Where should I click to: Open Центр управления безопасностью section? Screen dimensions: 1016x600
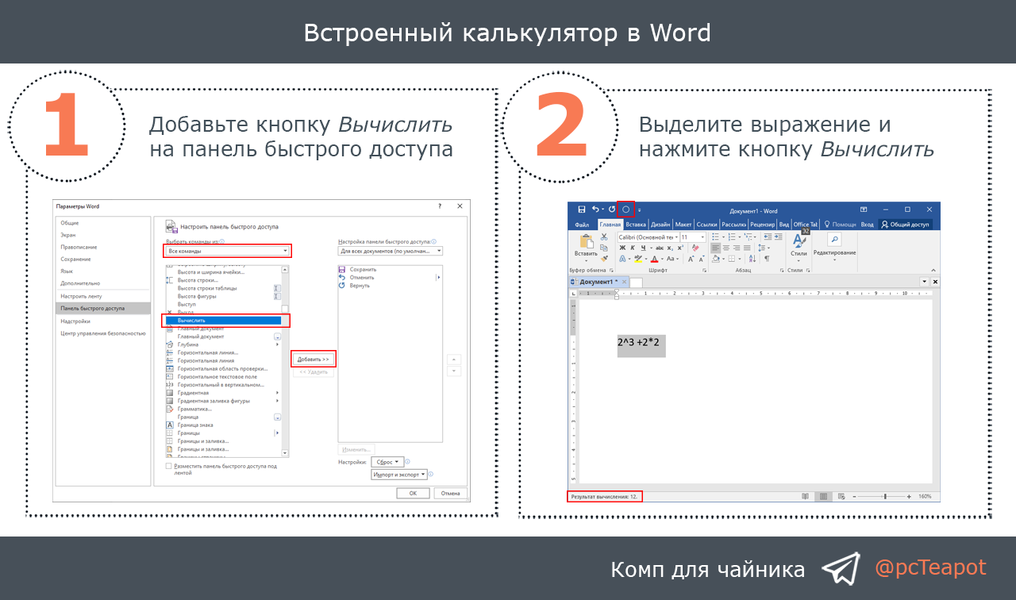103,333
